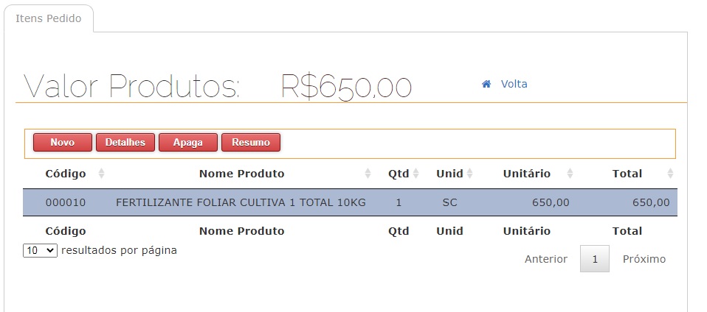Select page 1 in pagination
The image size is (707, 312).
click(595, 259)
